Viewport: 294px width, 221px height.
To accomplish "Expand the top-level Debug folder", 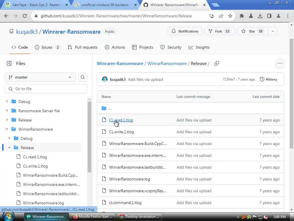I will click(x=7, y=102).
